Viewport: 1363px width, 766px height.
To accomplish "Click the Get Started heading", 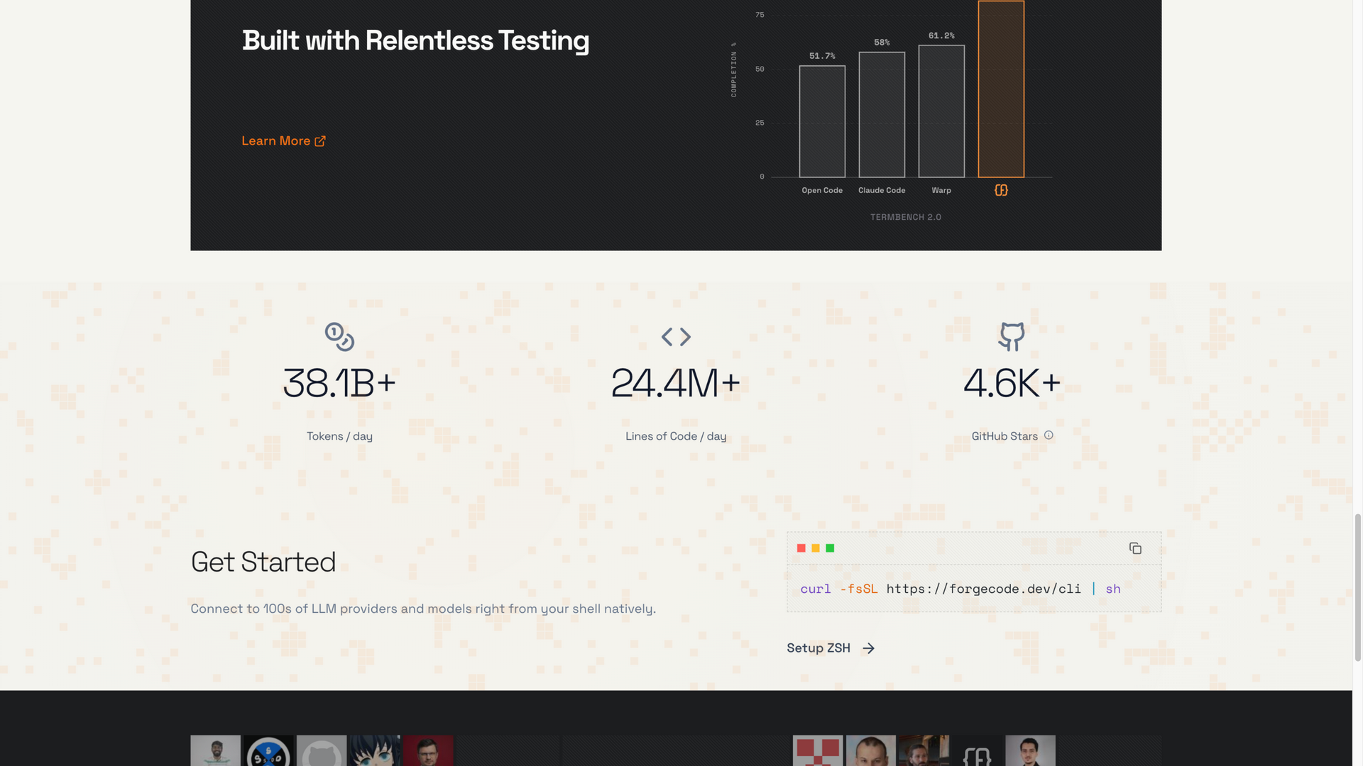I will point(263,562).
